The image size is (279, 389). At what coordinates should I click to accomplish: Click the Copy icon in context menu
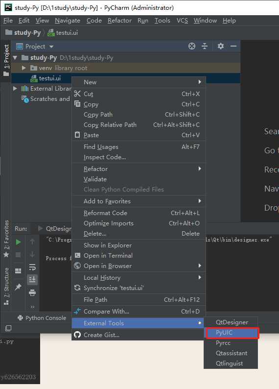[x=77, y=104]
